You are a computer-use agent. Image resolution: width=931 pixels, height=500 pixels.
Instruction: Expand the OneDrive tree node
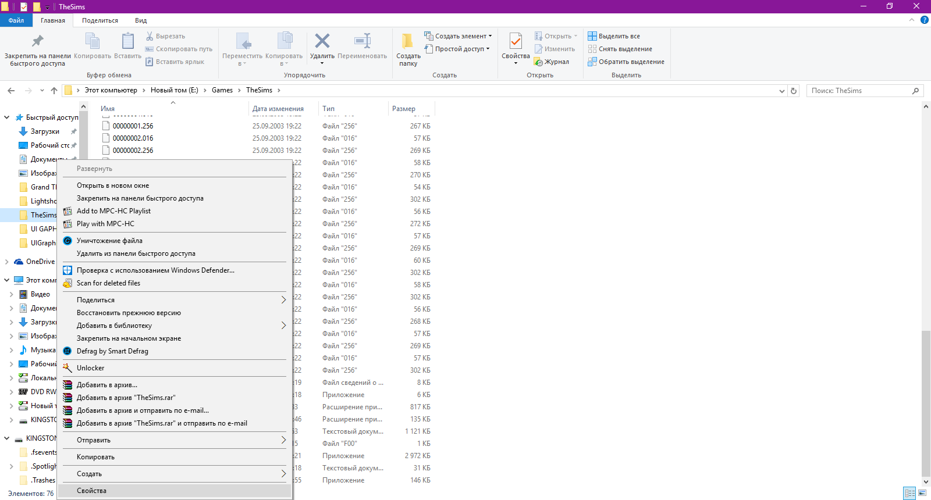(7, 262)
